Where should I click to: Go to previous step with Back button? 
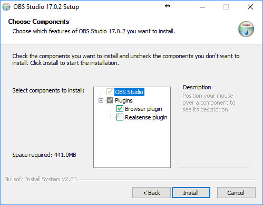point(151,193)
